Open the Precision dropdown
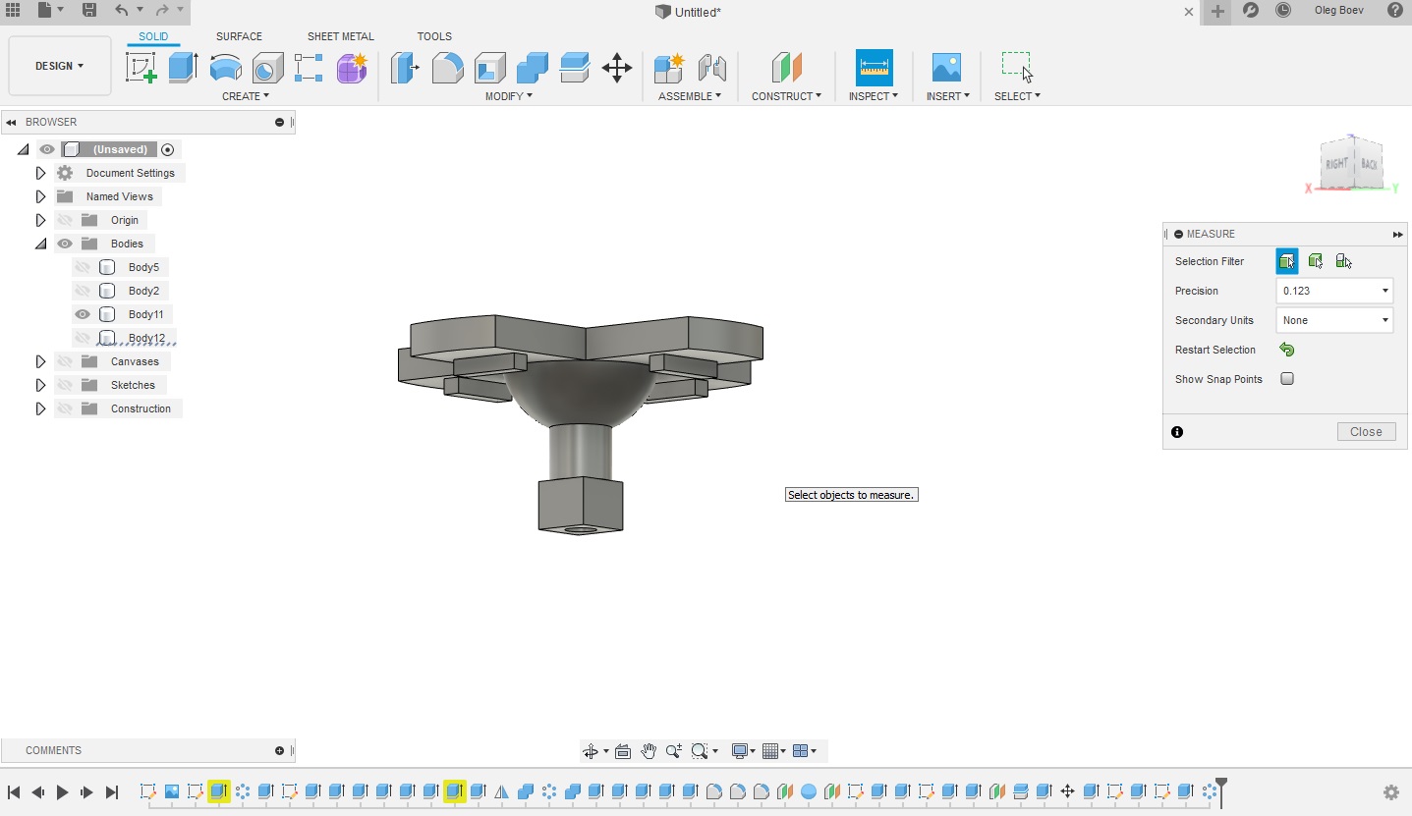This screenshot has width=1412, height=816. click(x=1333, y=291)
